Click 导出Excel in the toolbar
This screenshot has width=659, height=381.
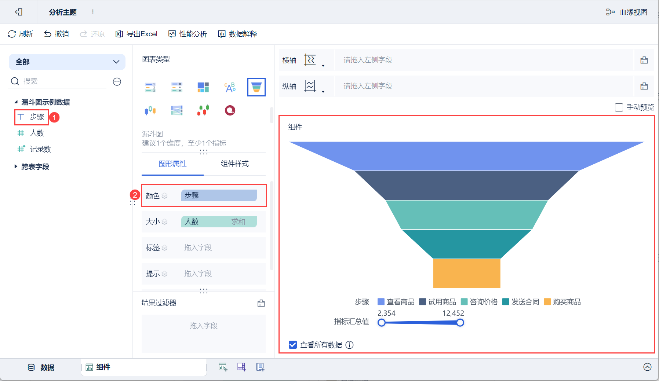(x=136, y=34)
